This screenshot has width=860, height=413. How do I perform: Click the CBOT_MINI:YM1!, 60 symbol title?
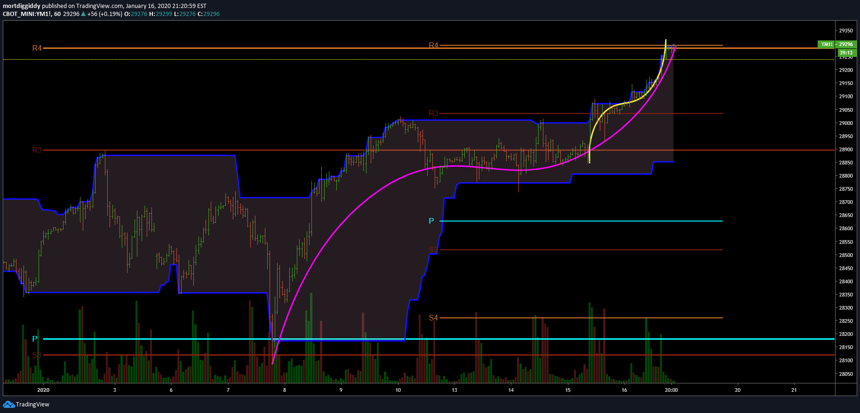point(32,14)
